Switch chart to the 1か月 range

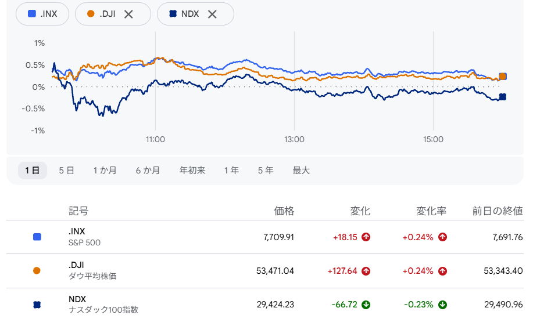click(105, 171)
